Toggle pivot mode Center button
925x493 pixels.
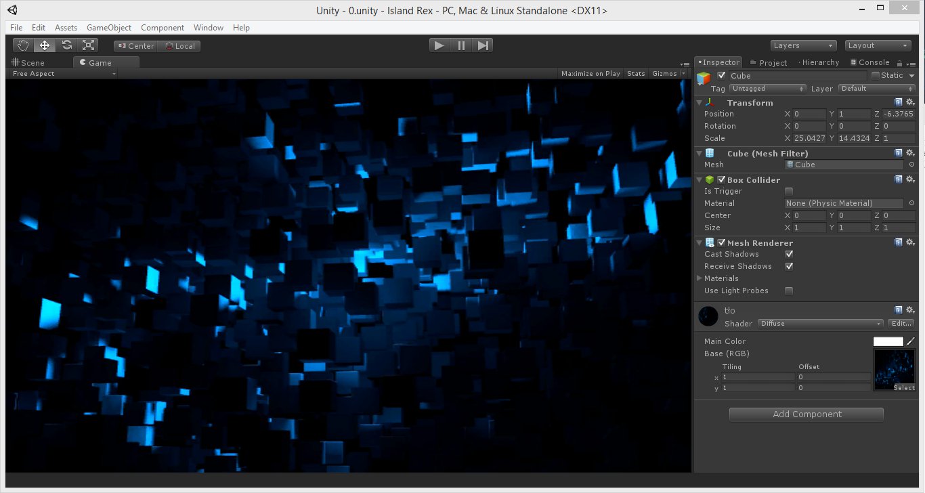click(135, 46)
